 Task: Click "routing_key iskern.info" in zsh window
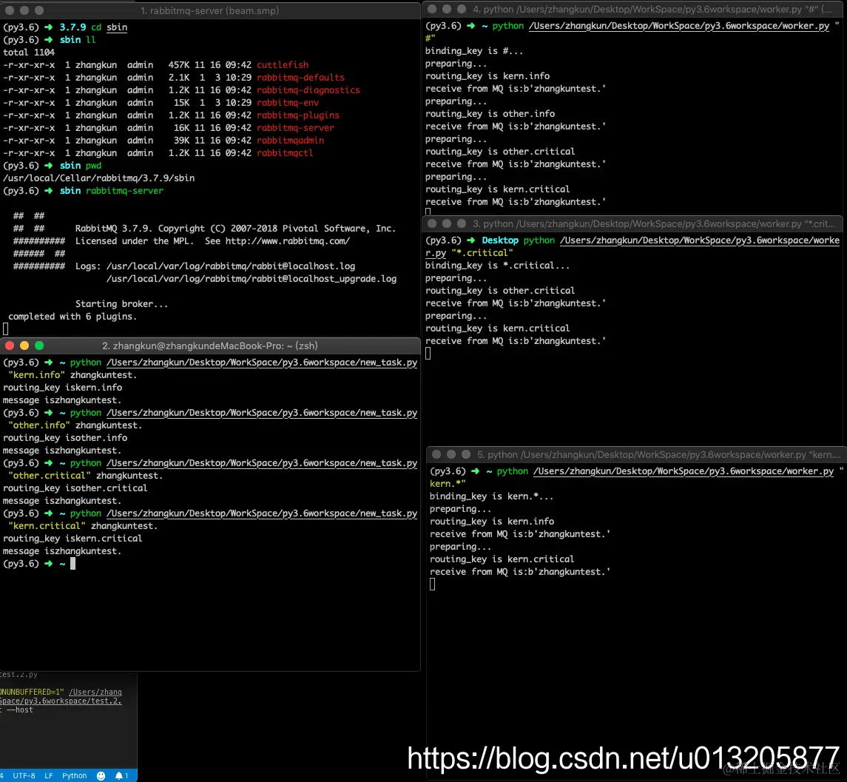[x=63, y=388]
